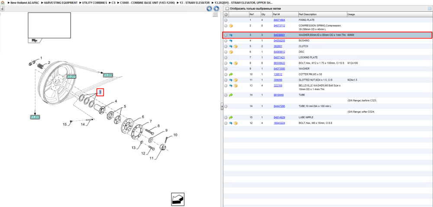The width and height of the screenshot is (433, 207).
Task: Open part number 84073712 link
Action: tap(279, 26)
